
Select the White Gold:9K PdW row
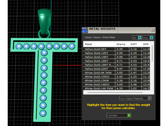pos(117,73)
